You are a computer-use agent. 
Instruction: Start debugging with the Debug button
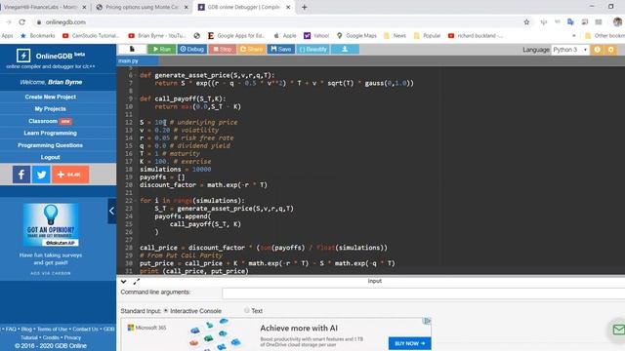(191, 49)
